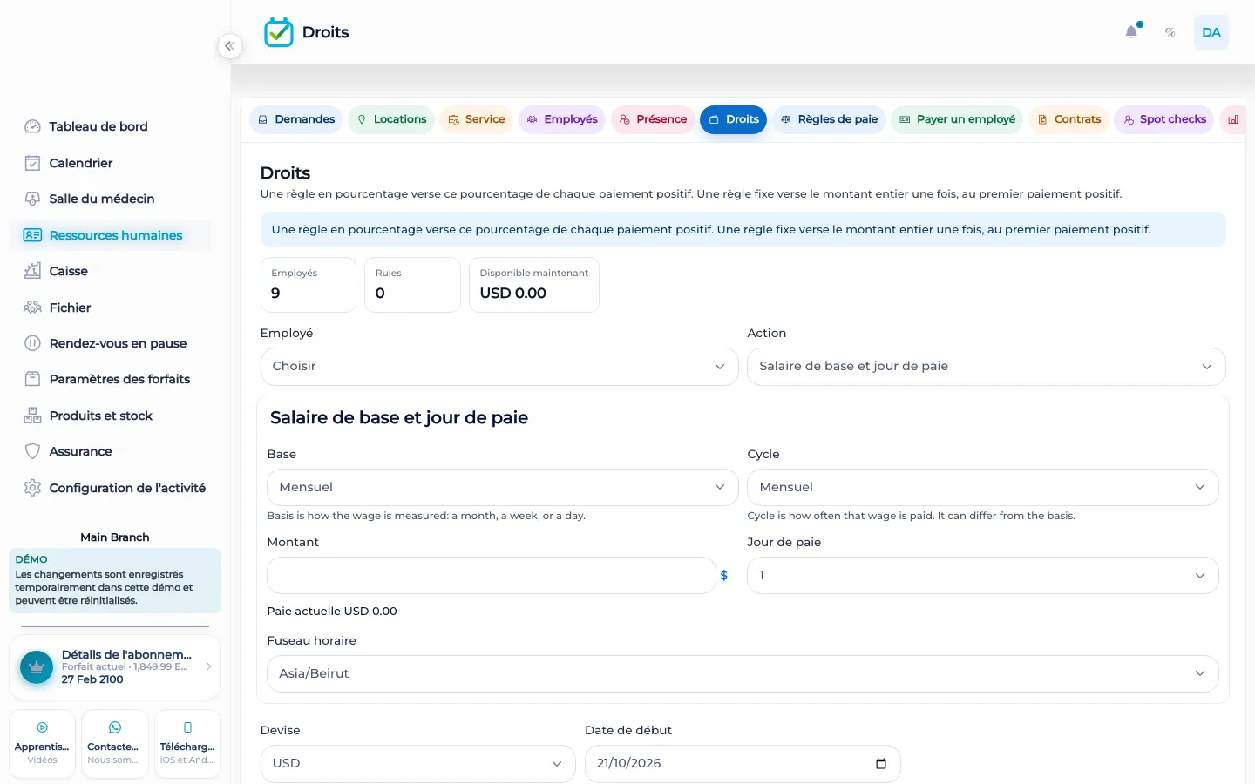Image resolution: width=1255 pixels, height=784 pixels.
Task: Open the Employé Choisir dropdown
Action: (x=499, y=367)
